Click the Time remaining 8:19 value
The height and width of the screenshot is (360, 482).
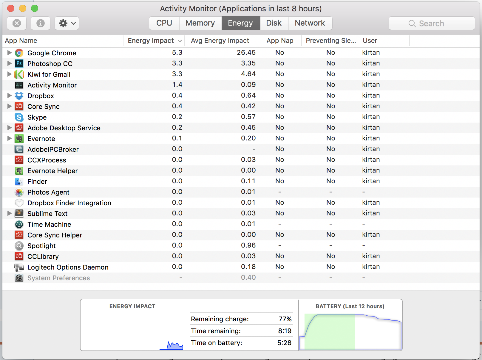point(285,331)
